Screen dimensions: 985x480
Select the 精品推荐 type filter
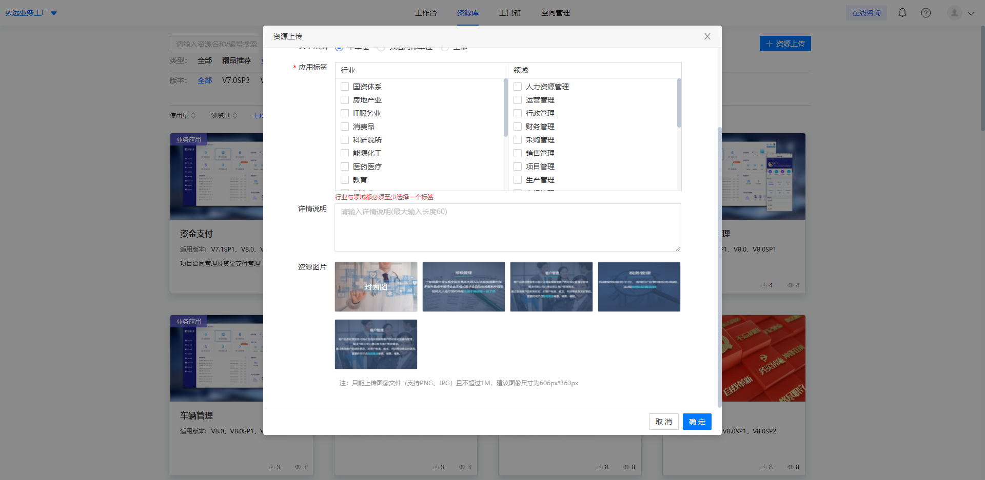[237, 60]
